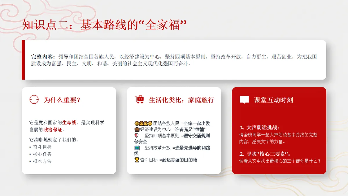This screenshot has height=196, width=348.
Task: Click the heading 课堂互动时刻
Action: pos(273,100)
